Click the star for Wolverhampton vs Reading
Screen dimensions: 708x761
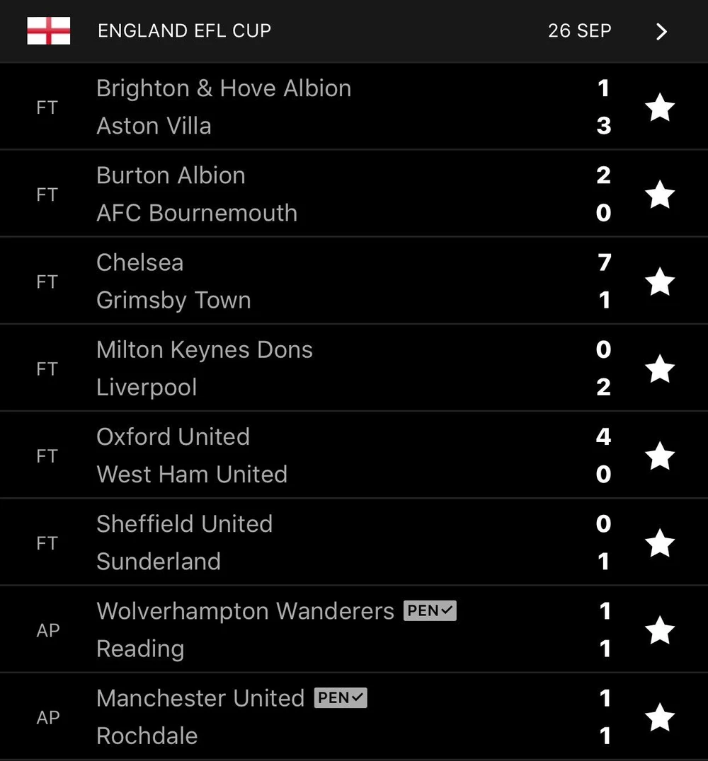pyautogui.click(x=660, y=630)
